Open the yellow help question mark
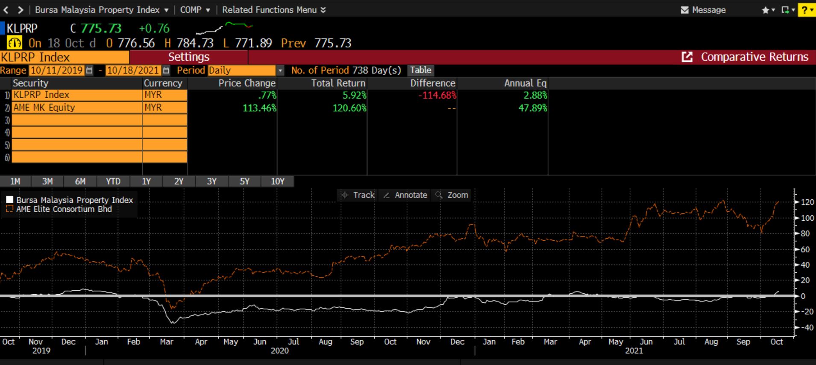 point(807,10)
